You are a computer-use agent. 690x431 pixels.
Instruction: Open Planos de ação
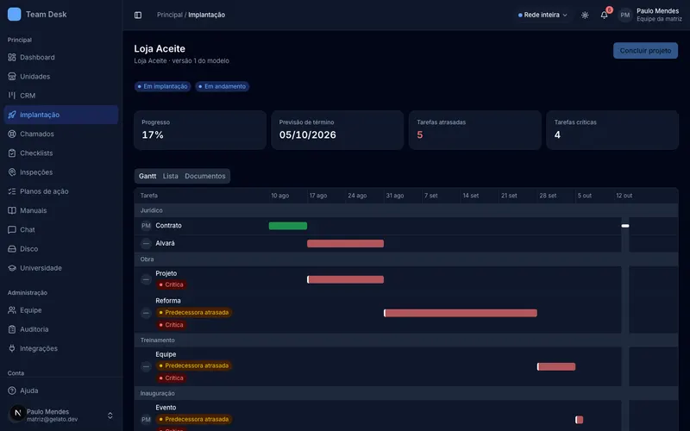coord(60,191)
